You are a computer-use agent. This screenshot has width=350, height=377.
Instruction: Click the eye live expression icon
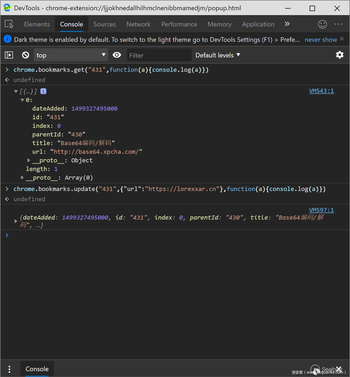click(117, 55)
